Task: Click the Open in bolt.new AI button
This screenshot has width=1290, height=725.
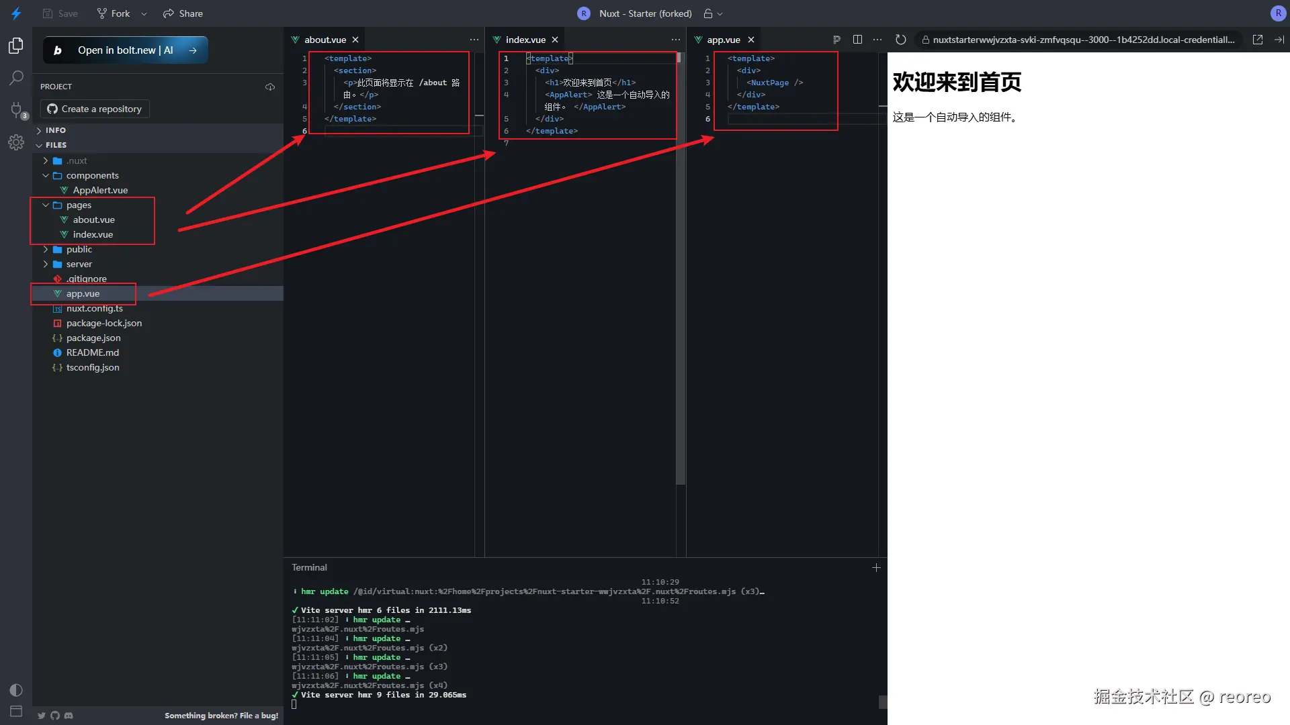Action: point(126,50)
